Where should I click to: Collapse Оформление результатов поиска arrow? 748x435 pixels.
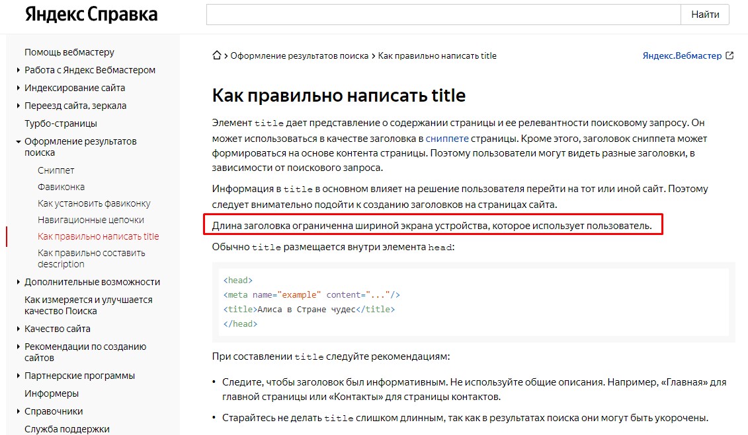18,141
